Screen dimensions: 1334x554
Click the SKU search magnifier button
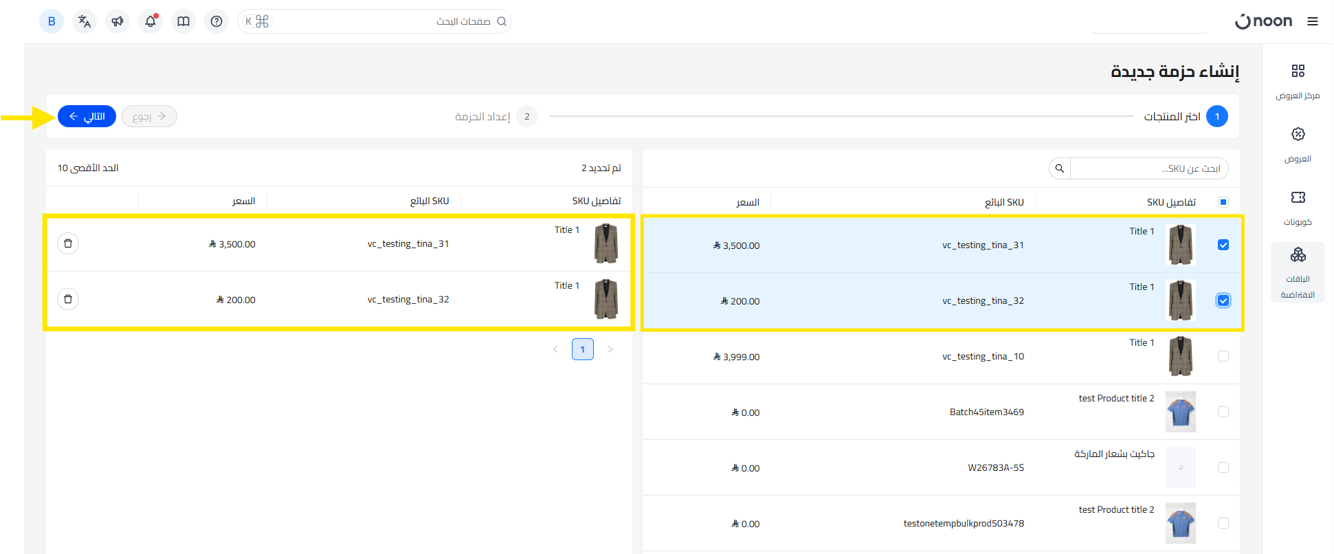[x=1060, y=168]
